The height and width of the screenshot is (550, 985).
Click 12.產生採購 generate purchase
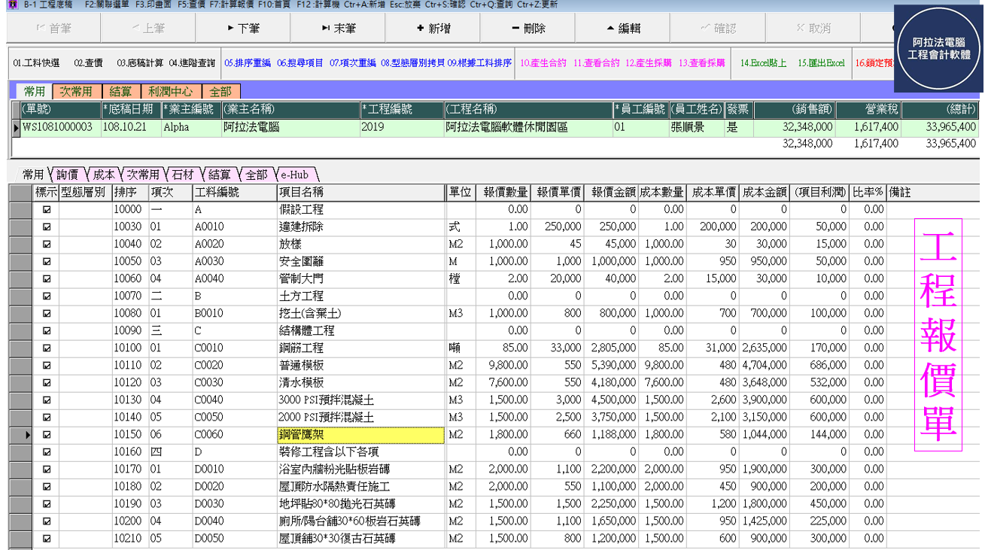649,63
